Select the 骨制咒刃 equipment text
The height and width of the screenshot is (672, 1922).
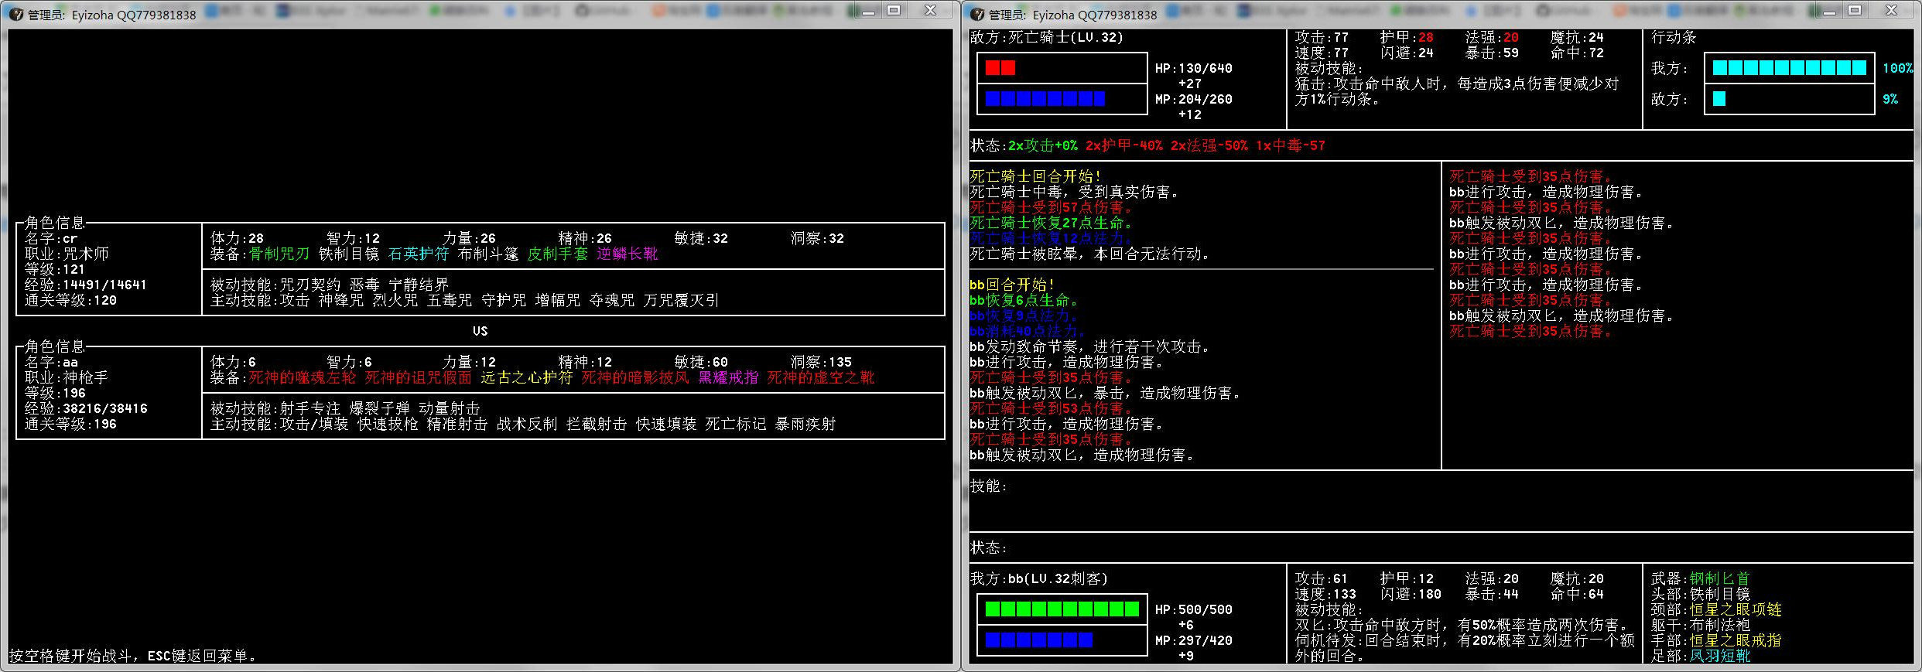point(279,254)
